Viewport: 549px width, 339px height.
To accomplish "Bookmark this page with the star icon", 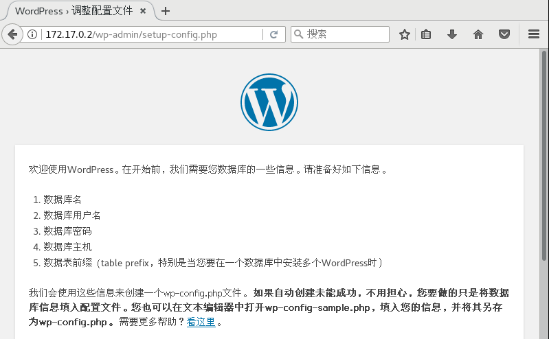I will [405, 34].
